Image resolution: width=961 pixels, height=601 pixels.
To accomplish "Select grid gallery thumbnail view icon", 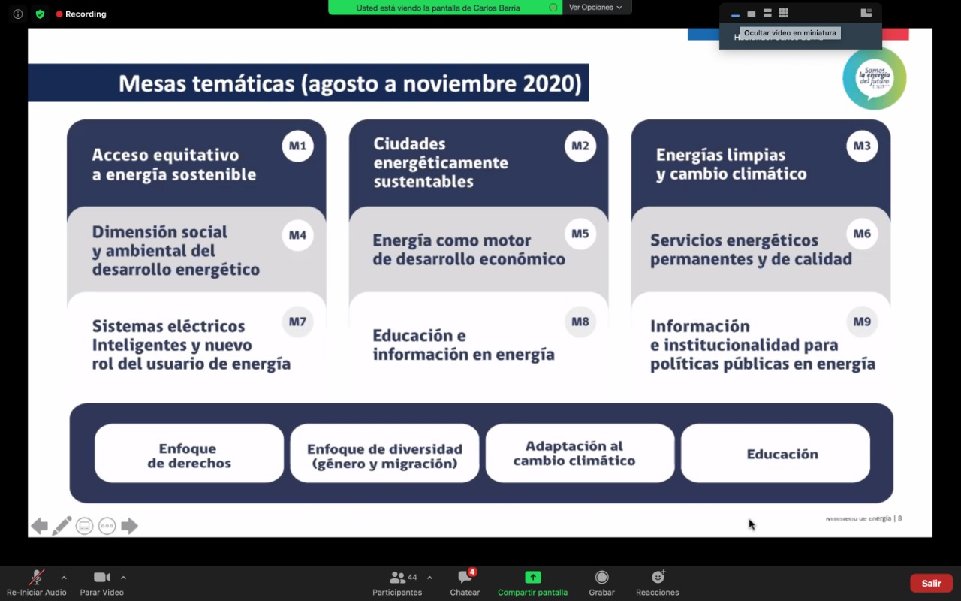I will [x=784, y=13].
